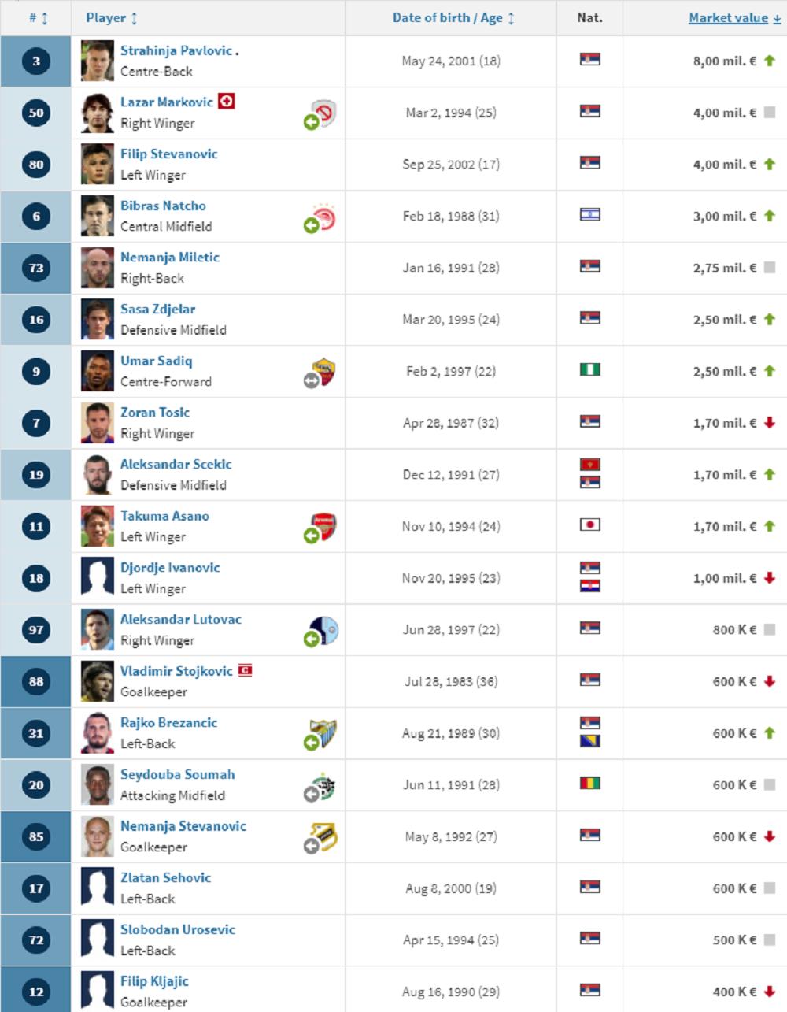Click the Nigeria flag in Umar Sadiq's row
The height and width of the screenshot is (1012, 787).
589,370
